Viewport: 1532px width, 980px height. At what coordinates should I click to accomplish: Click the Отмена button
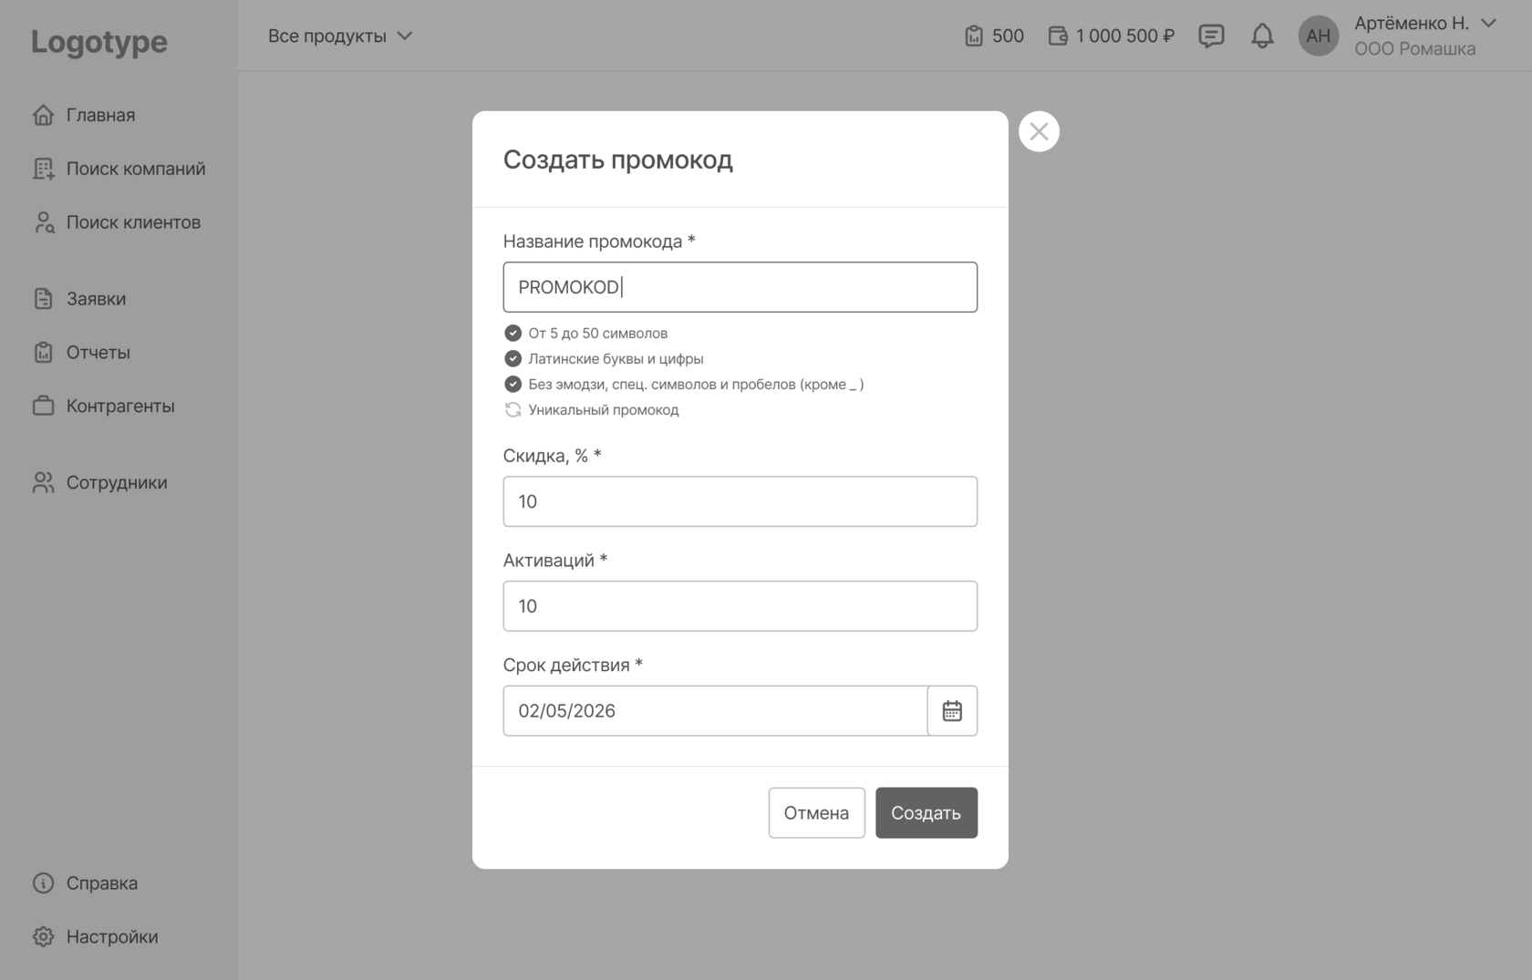[x=816, y=812]
